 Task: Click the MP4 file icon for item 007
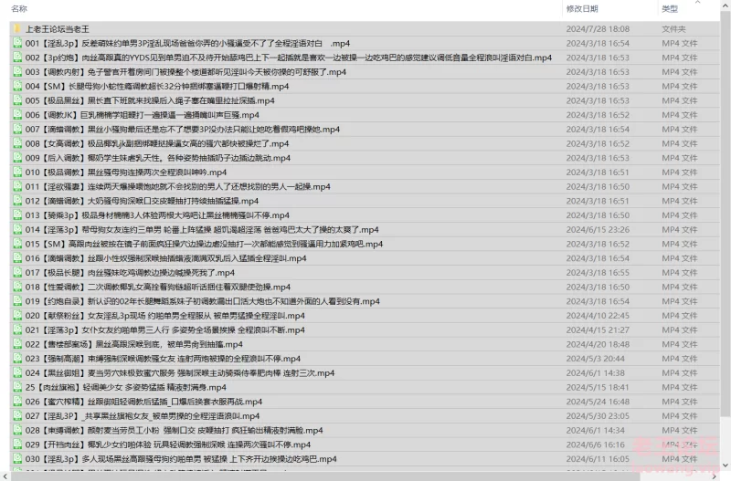point(17,129)
